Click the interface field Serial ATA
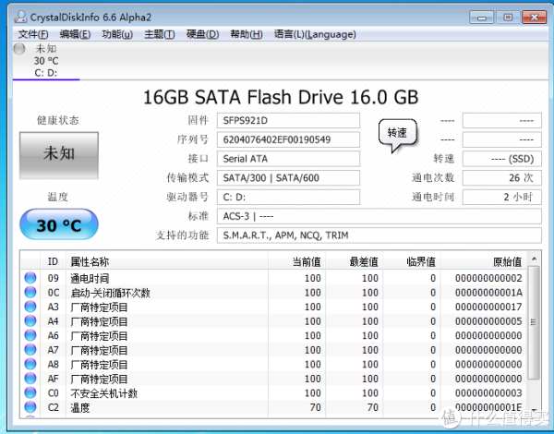The height and width of the screenshot is (434, 554). coord(288,159)
